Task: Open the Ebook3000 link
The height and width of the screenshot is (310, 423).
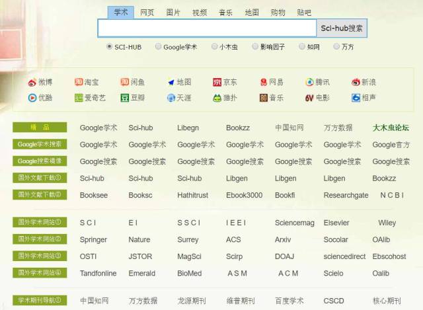Action: (x=244, y=195)
